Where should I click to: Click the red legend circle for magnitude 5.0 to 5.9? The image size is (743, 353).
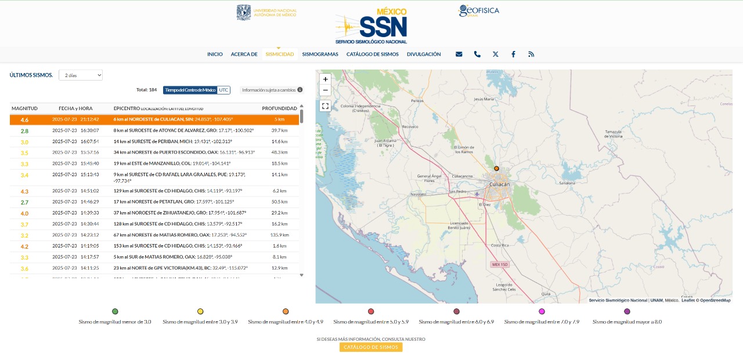pos(371,311)
